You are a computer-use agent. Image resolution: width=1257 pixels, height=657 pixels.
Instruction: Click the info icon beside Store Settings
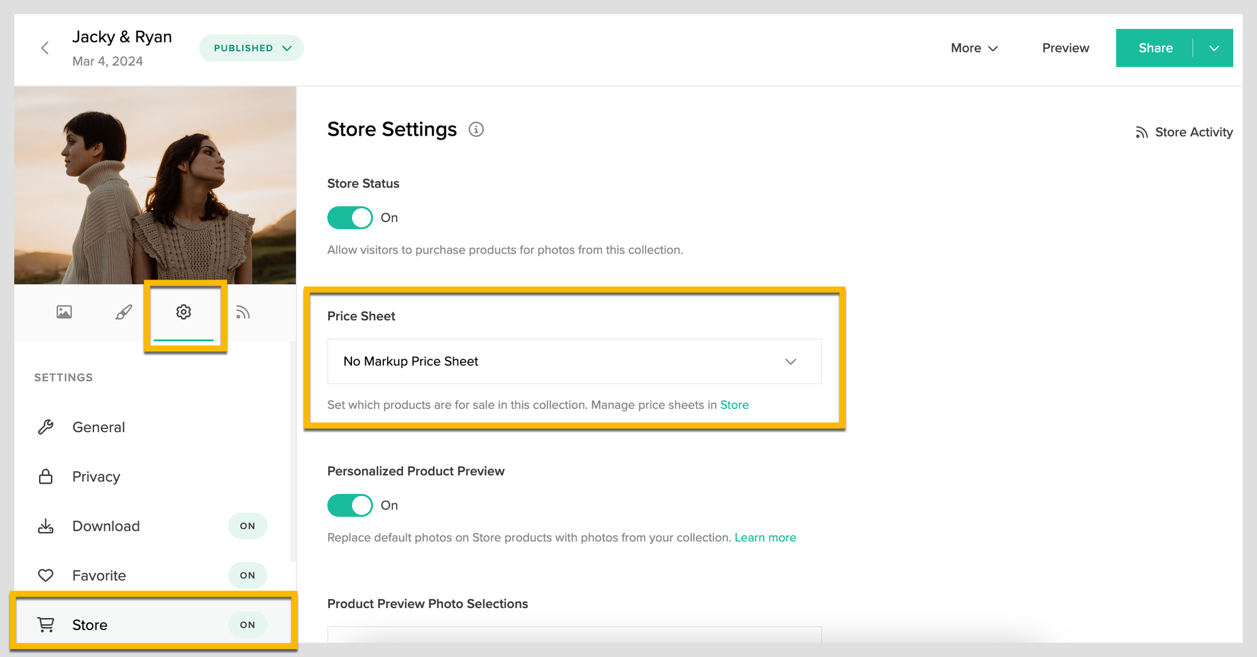click(476, 129)
